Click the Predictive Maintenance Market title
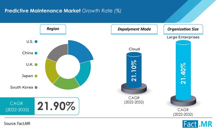The height and width of the screenshot is (130, 216). pos(43,11)
